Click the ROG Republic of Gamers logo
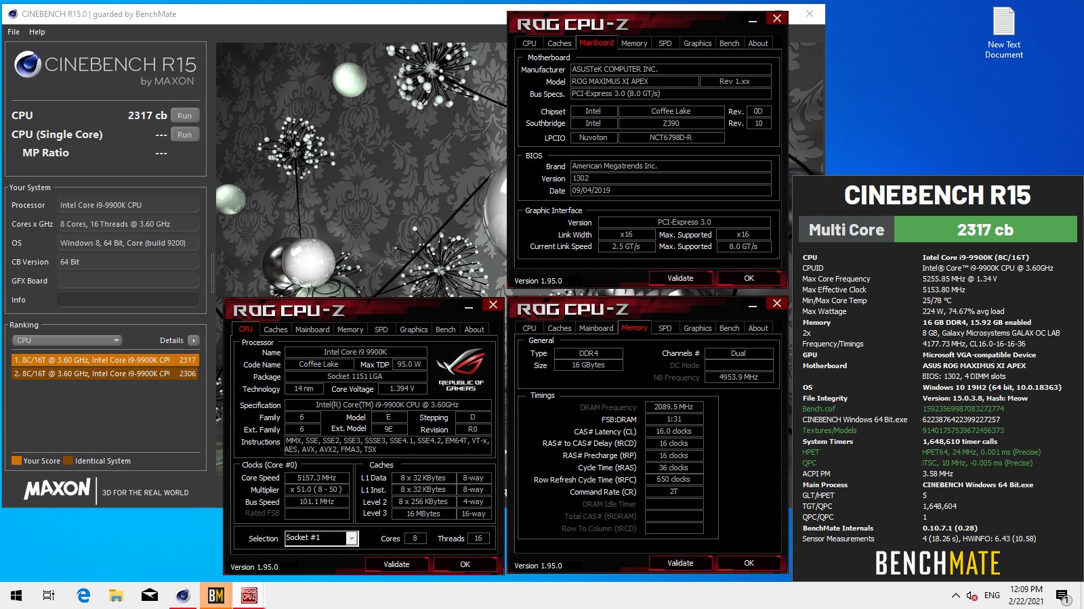The height and width of the screenshot is (609, 1084). (461, 369)
